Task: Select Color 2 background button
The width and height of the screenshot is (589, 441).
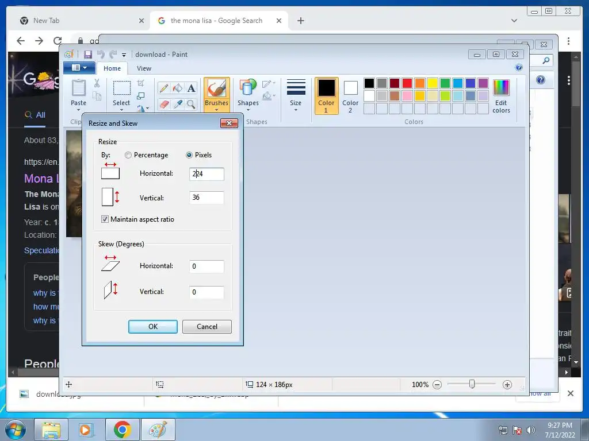Action: click(x=350, y=96)
